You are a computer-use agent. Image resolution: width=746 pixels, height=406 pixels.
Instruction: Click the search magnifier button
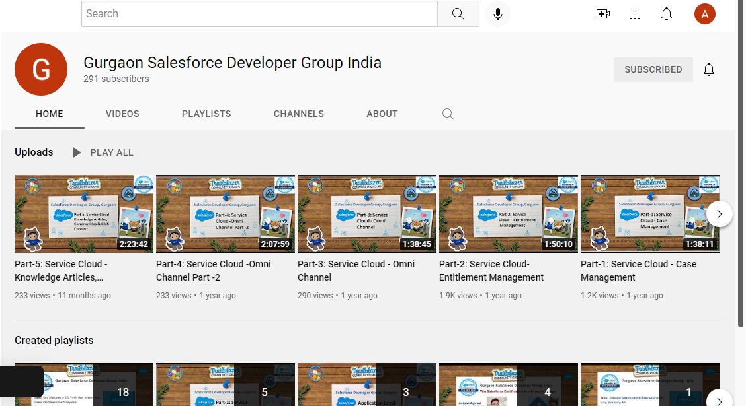[x=458, y=14]
